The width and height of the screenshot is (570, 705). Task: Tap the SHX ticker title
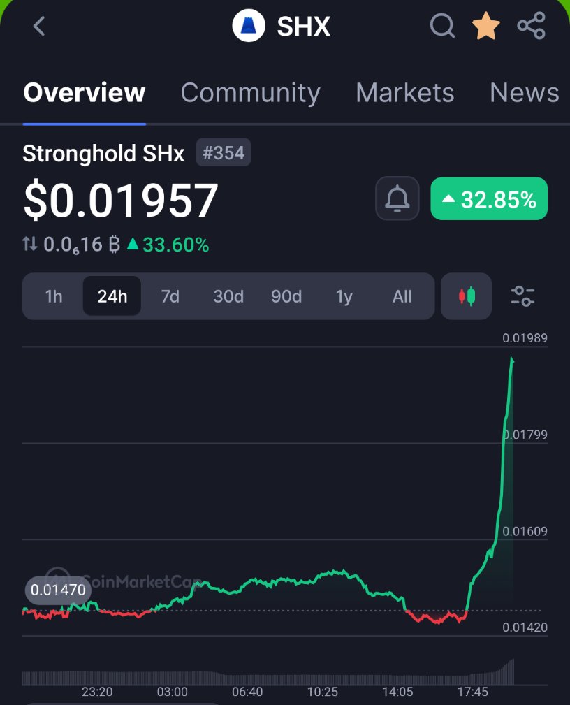click(x=303, y=26)
